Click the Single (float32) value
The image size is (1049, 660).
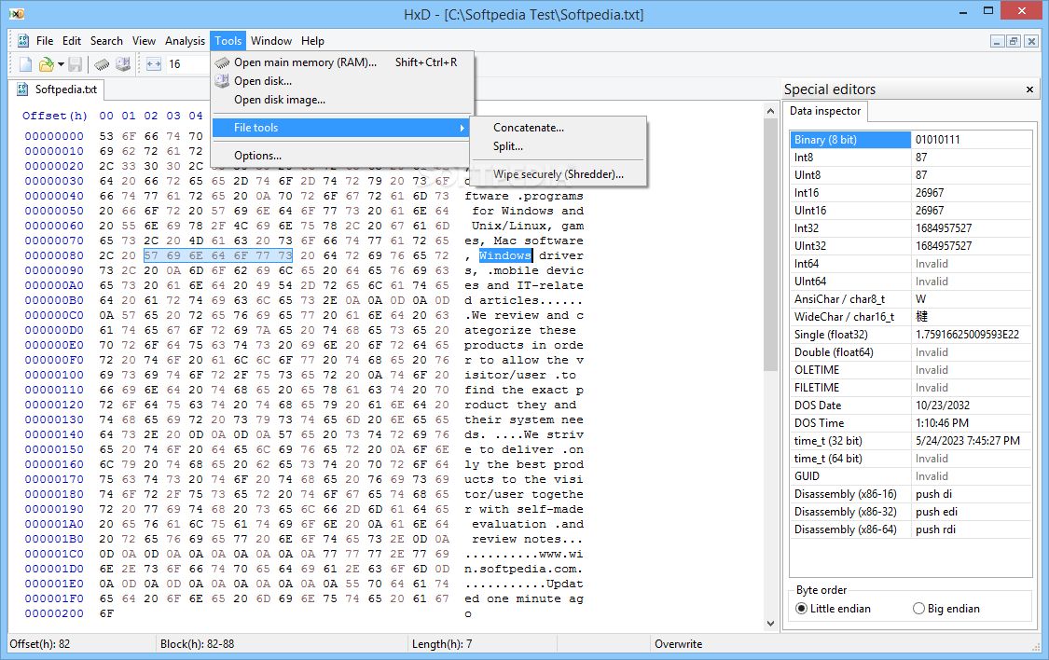pyautogui.click(x=967, y=335)
